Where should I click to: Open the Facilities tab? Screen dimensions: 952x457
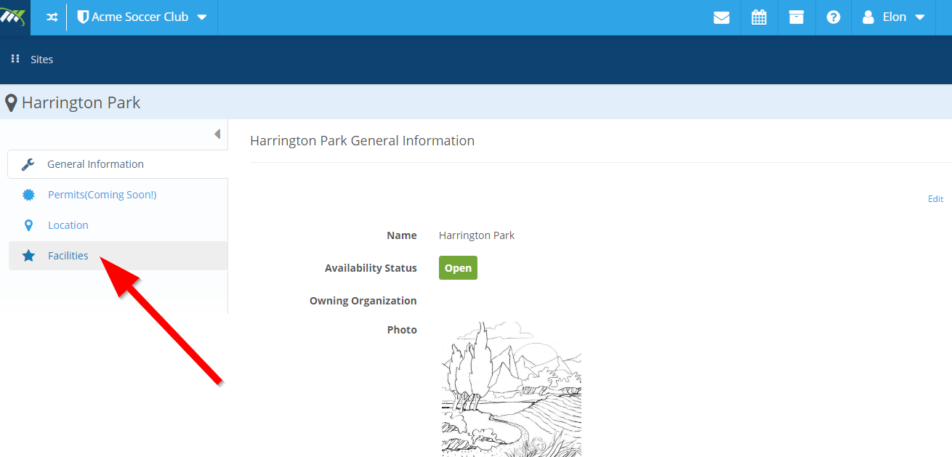pyautogui.click(x=118, y=256)
